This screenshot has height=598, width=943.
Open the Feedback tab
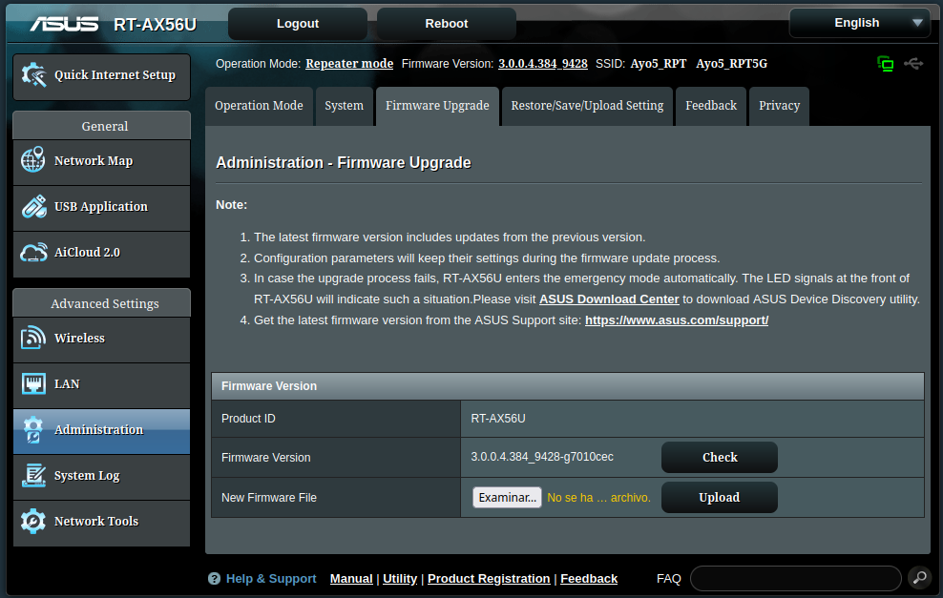coord(711,107)
